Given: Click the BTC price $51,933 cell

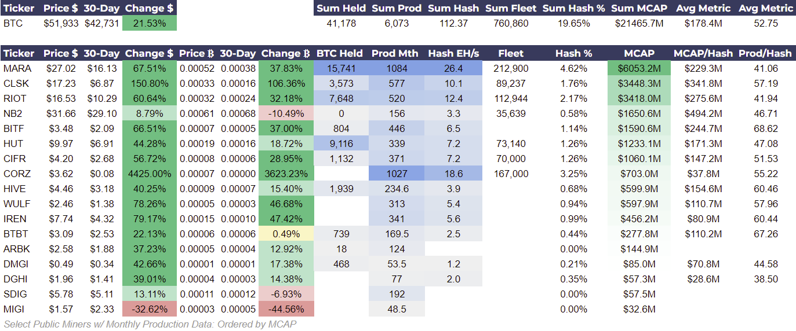Looking at the screenshot, I should click(61, 23).
